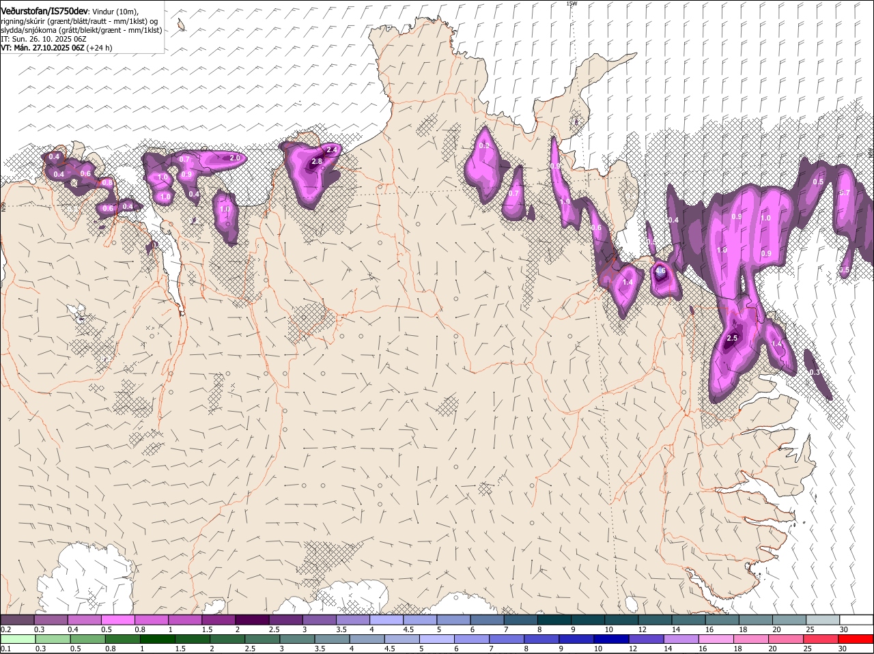Pick lower legend swatch between 4.5 and 5
The width and height of the screenshot is (874, 654).
pyautogui.click(x=404, y=639)
